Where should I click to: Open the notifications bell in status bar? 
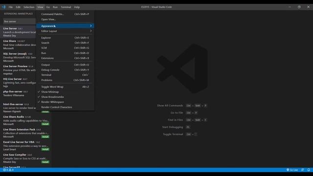[x=309, y=170]
